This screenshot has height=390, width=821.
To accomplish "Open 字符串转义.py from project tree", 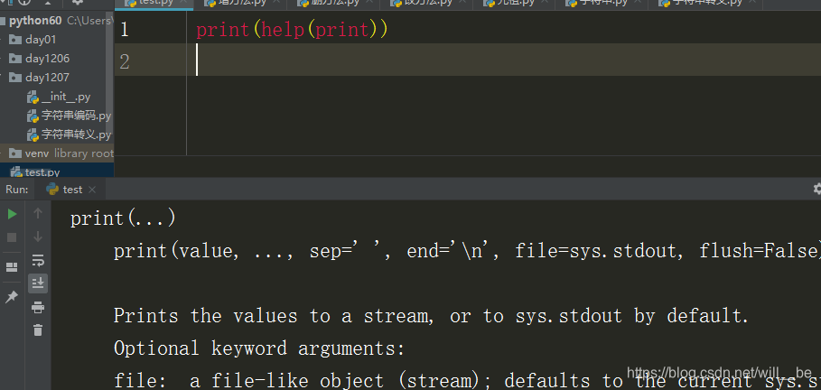I will coord(76,135).
